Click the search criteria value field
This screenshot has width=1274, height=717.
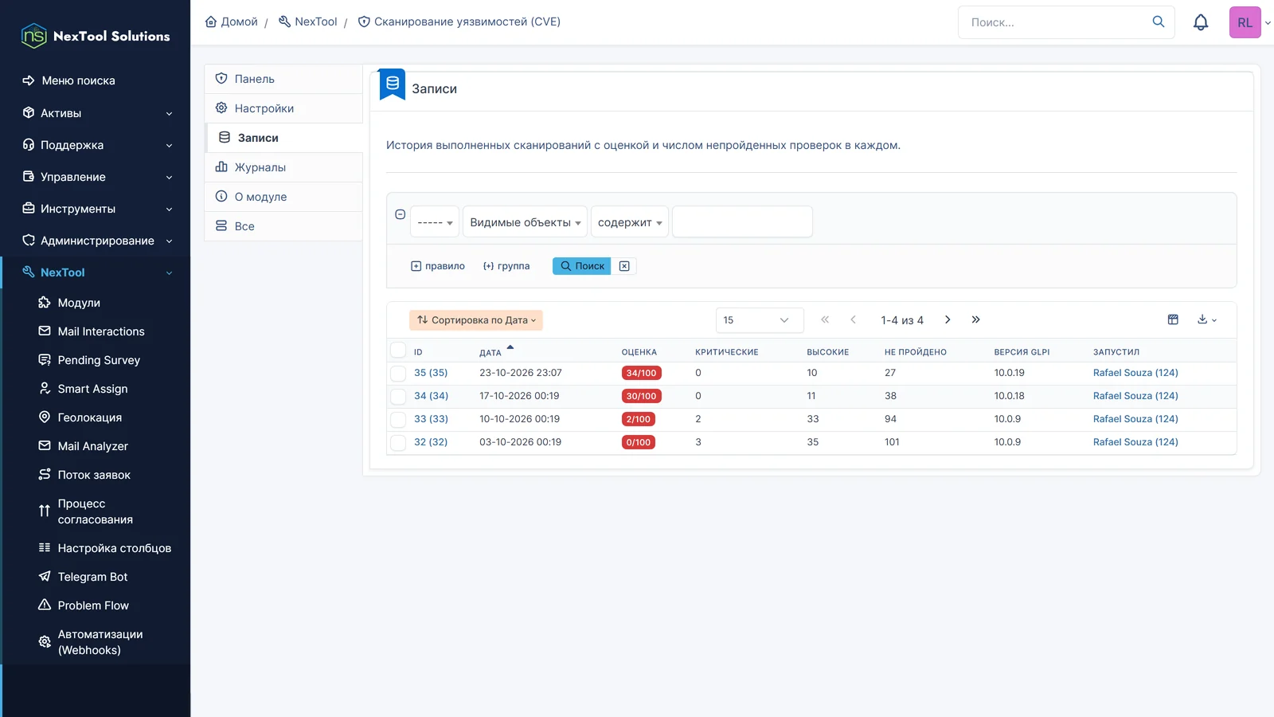point(742,221)
